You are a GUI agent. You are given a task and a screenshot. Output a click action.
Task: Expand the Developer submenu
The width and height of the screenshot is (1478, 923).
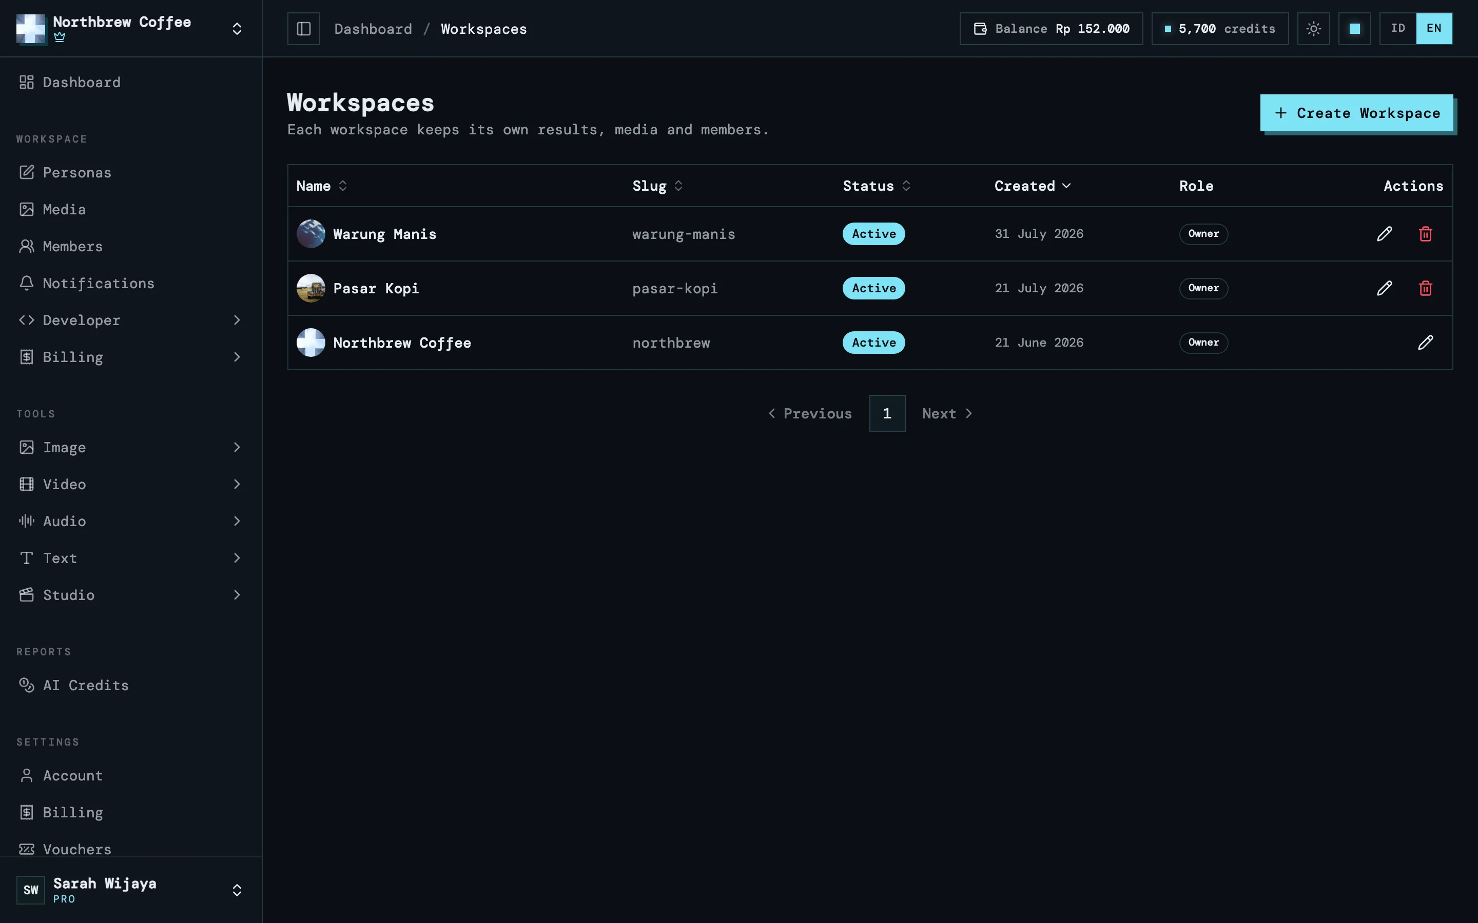(x=130, y=320)
